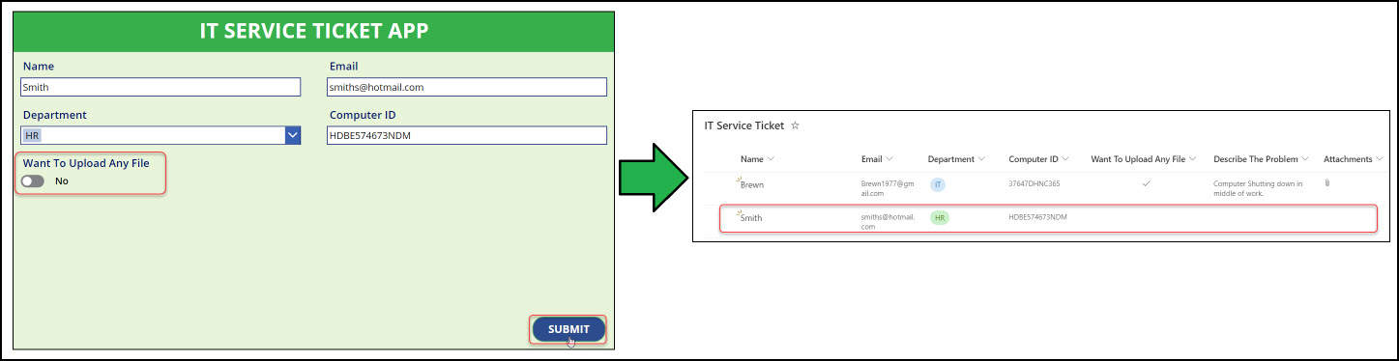
Task: Star the IT Service Ticket list as favorite
Action: click(795, 125)
